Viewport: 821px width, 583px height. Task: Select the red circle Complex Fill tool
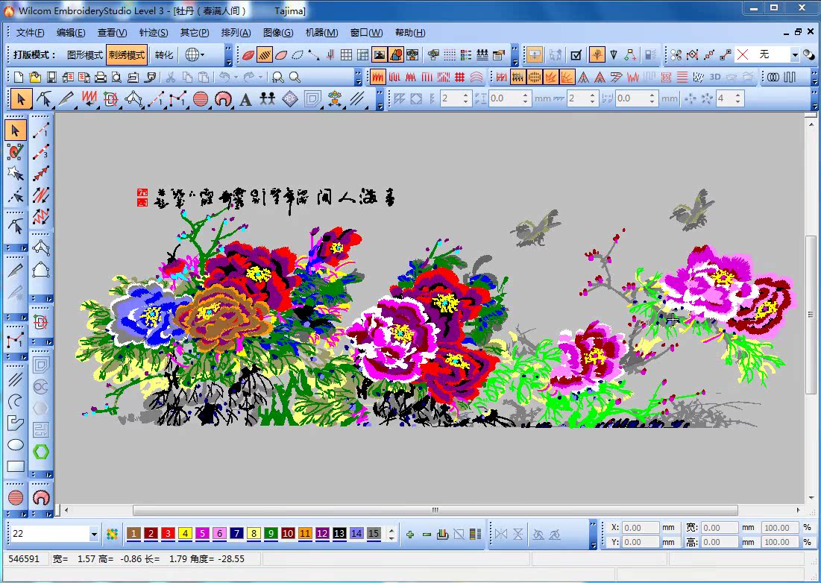click(x=201, y=98)
